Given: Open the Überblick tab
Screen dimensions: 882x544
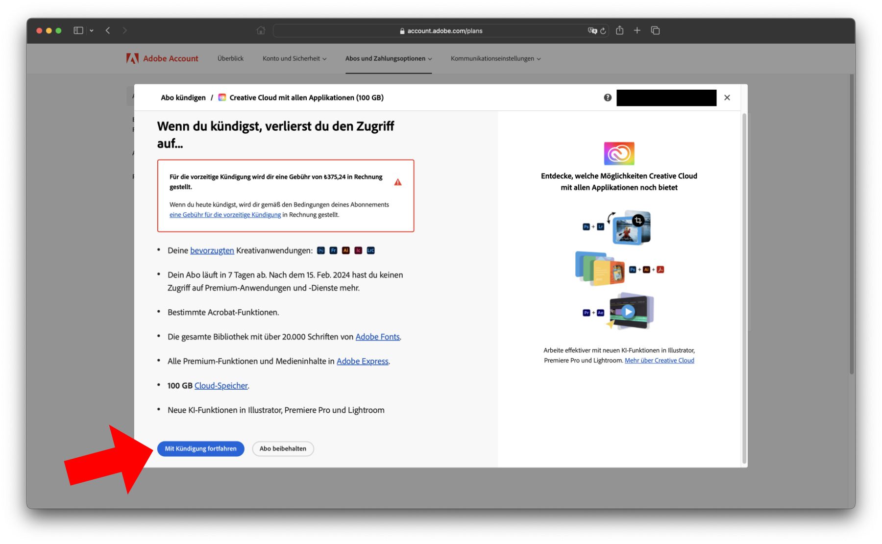Looking at the screenshot, I should tap(230, 58).
